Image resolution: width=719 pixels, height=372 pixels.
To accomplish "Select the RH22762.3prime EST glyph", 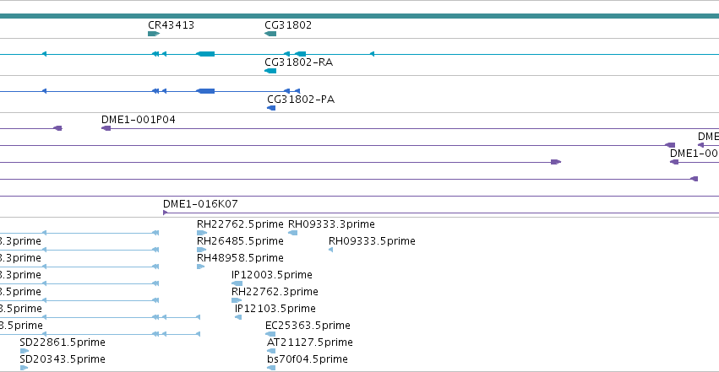I will 237,300.
